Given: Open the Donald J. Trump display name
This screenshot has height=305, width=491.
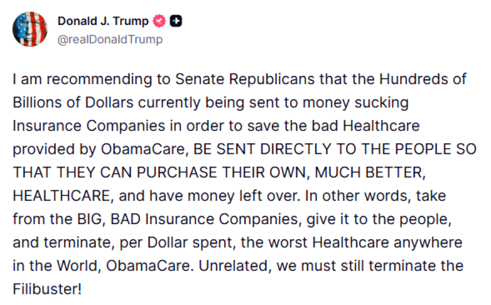Looking at the screenshot, I should (103, 22).
